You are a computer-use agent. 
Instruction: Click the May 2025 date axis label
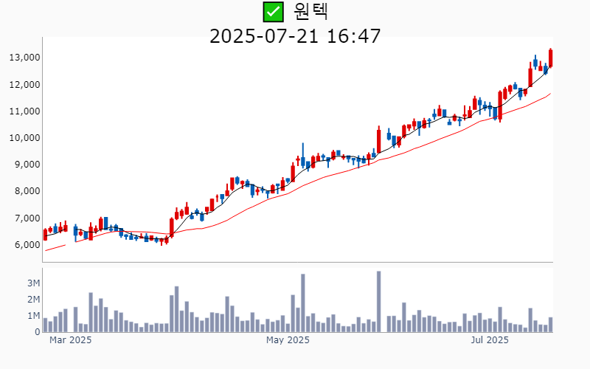click(x=288, y=340)
